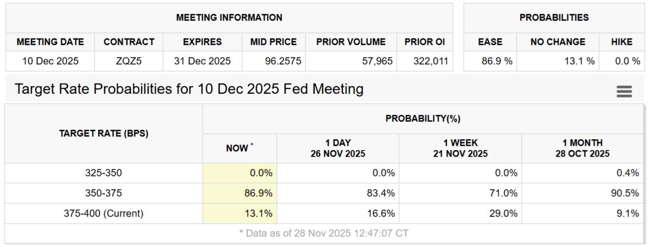Click the 1 MONTH 28 OCT 2025 header
651x247 pixels.
[x=582, y=148]
